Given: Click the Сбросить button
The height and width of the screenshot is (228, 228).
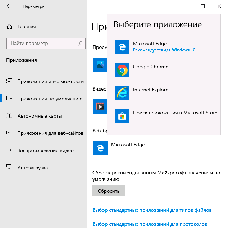Looking at the screenshot, I should pos(109,191).
